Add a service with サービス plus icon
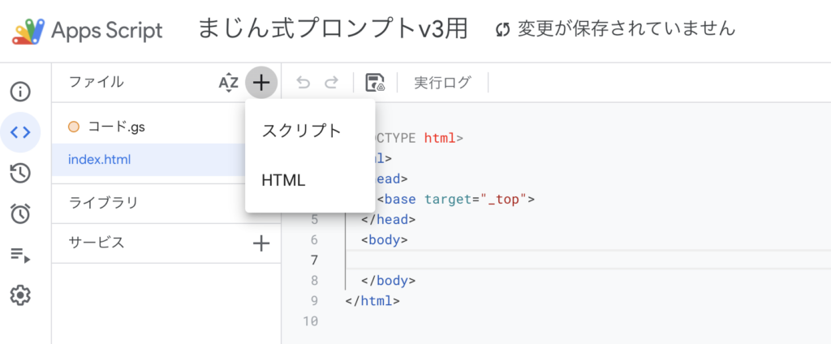831x344 pixels. pos(260,243)
